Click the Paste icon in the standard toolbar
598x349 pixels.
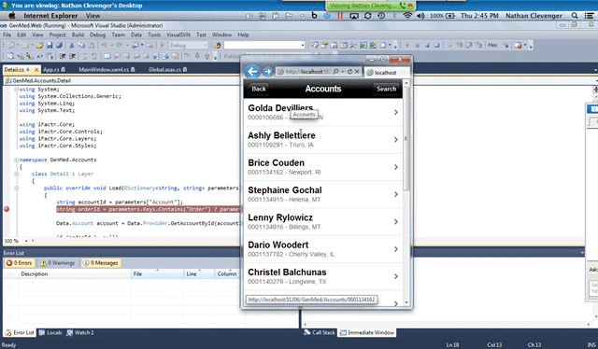[92, 45]
